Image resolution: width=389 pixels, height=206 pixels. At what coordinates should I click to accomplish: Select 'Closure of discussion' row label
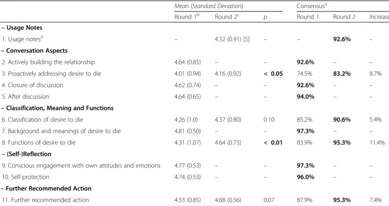coord(32,85)
